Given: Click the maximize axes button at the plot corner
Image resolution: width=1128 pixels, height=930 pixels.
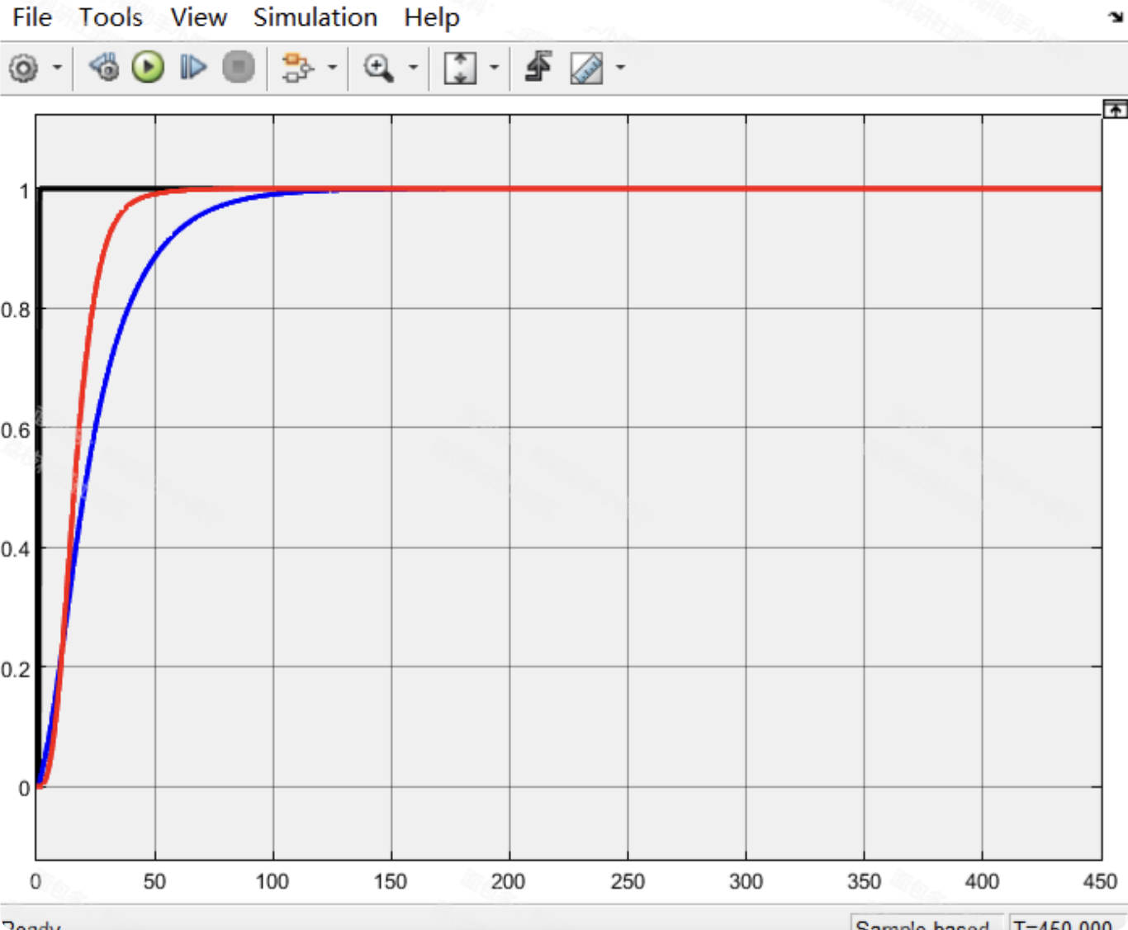Looking at the screenshot, I should pyautogui.click(x=1115, y=109).
